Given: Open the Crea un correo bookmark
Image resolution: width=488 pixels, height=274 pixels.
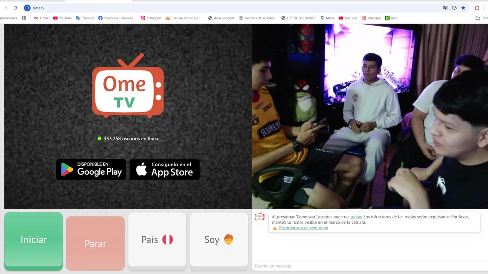Looking at the screenshot, I should tap(183, 18).
